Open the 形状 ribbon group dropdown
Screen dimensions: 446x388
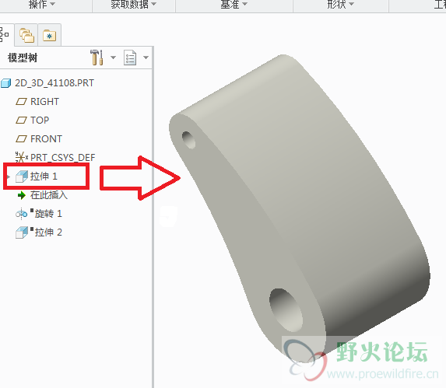(340, 4)
